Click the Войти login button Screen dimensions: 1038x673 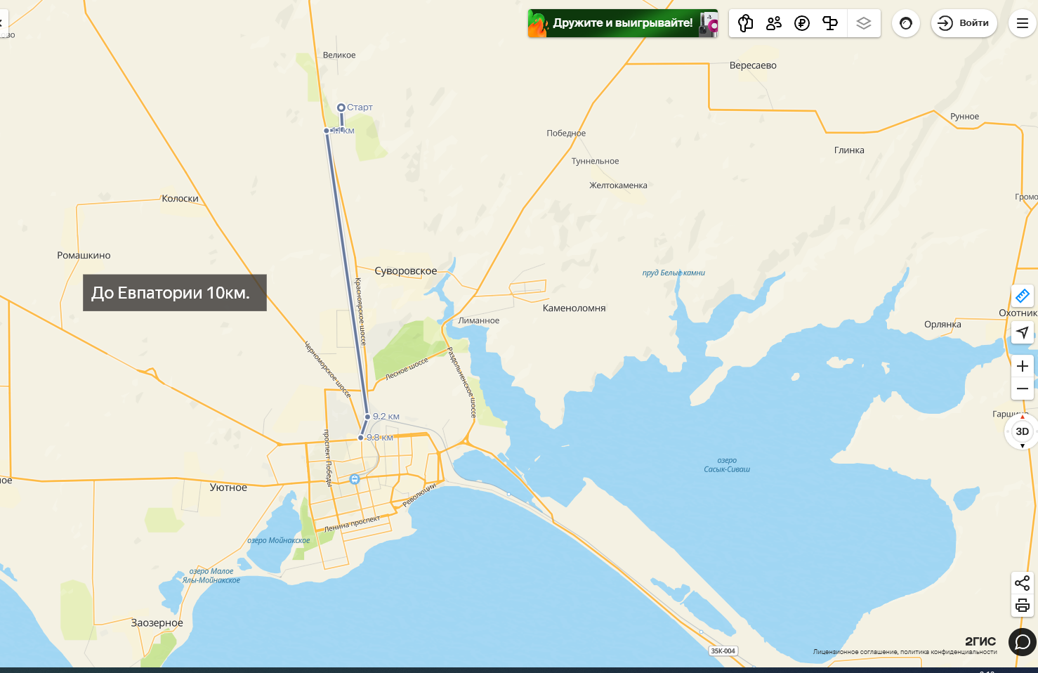[964, 23]
